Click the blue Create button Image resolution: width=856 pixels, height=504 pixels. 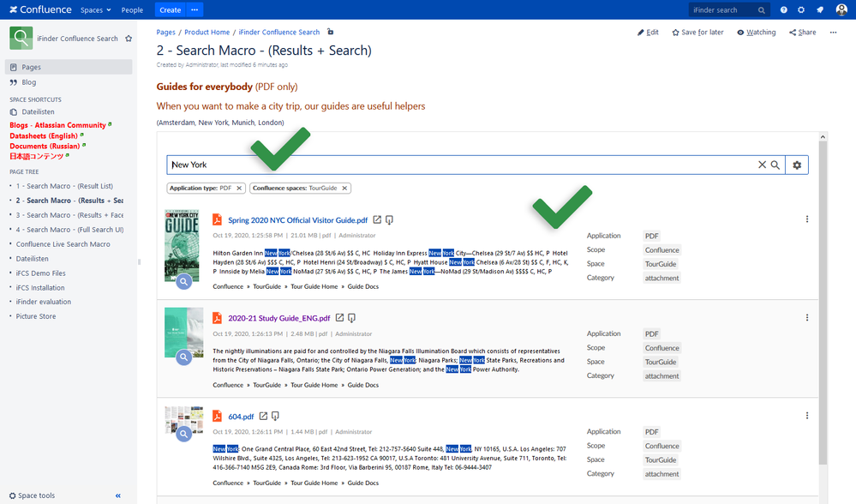[170, 9]
